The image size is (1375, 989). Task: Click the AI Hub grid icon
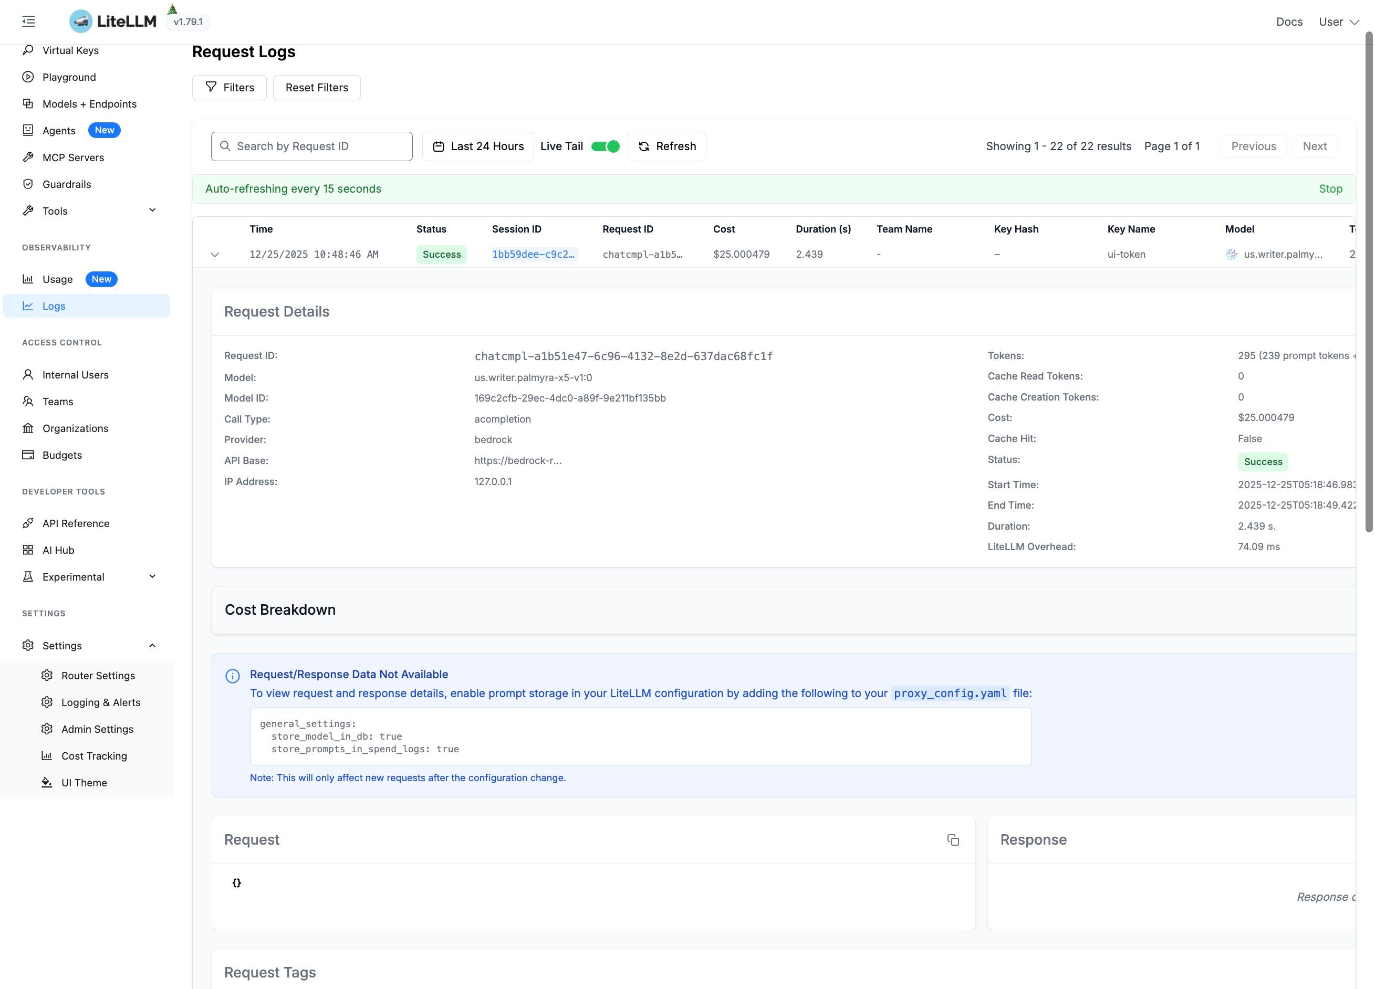28,550
